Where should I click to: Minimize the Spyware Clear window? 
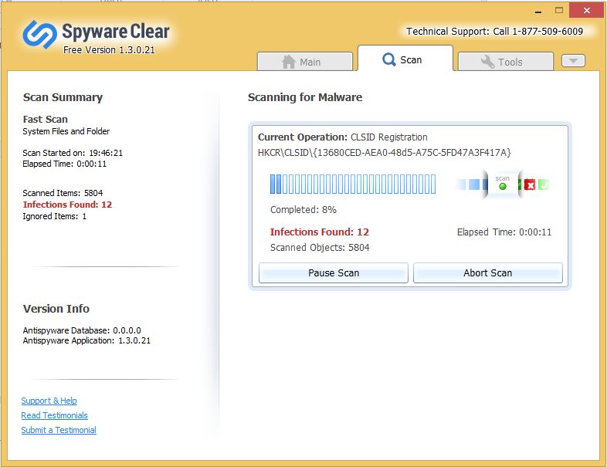[537, 12]
